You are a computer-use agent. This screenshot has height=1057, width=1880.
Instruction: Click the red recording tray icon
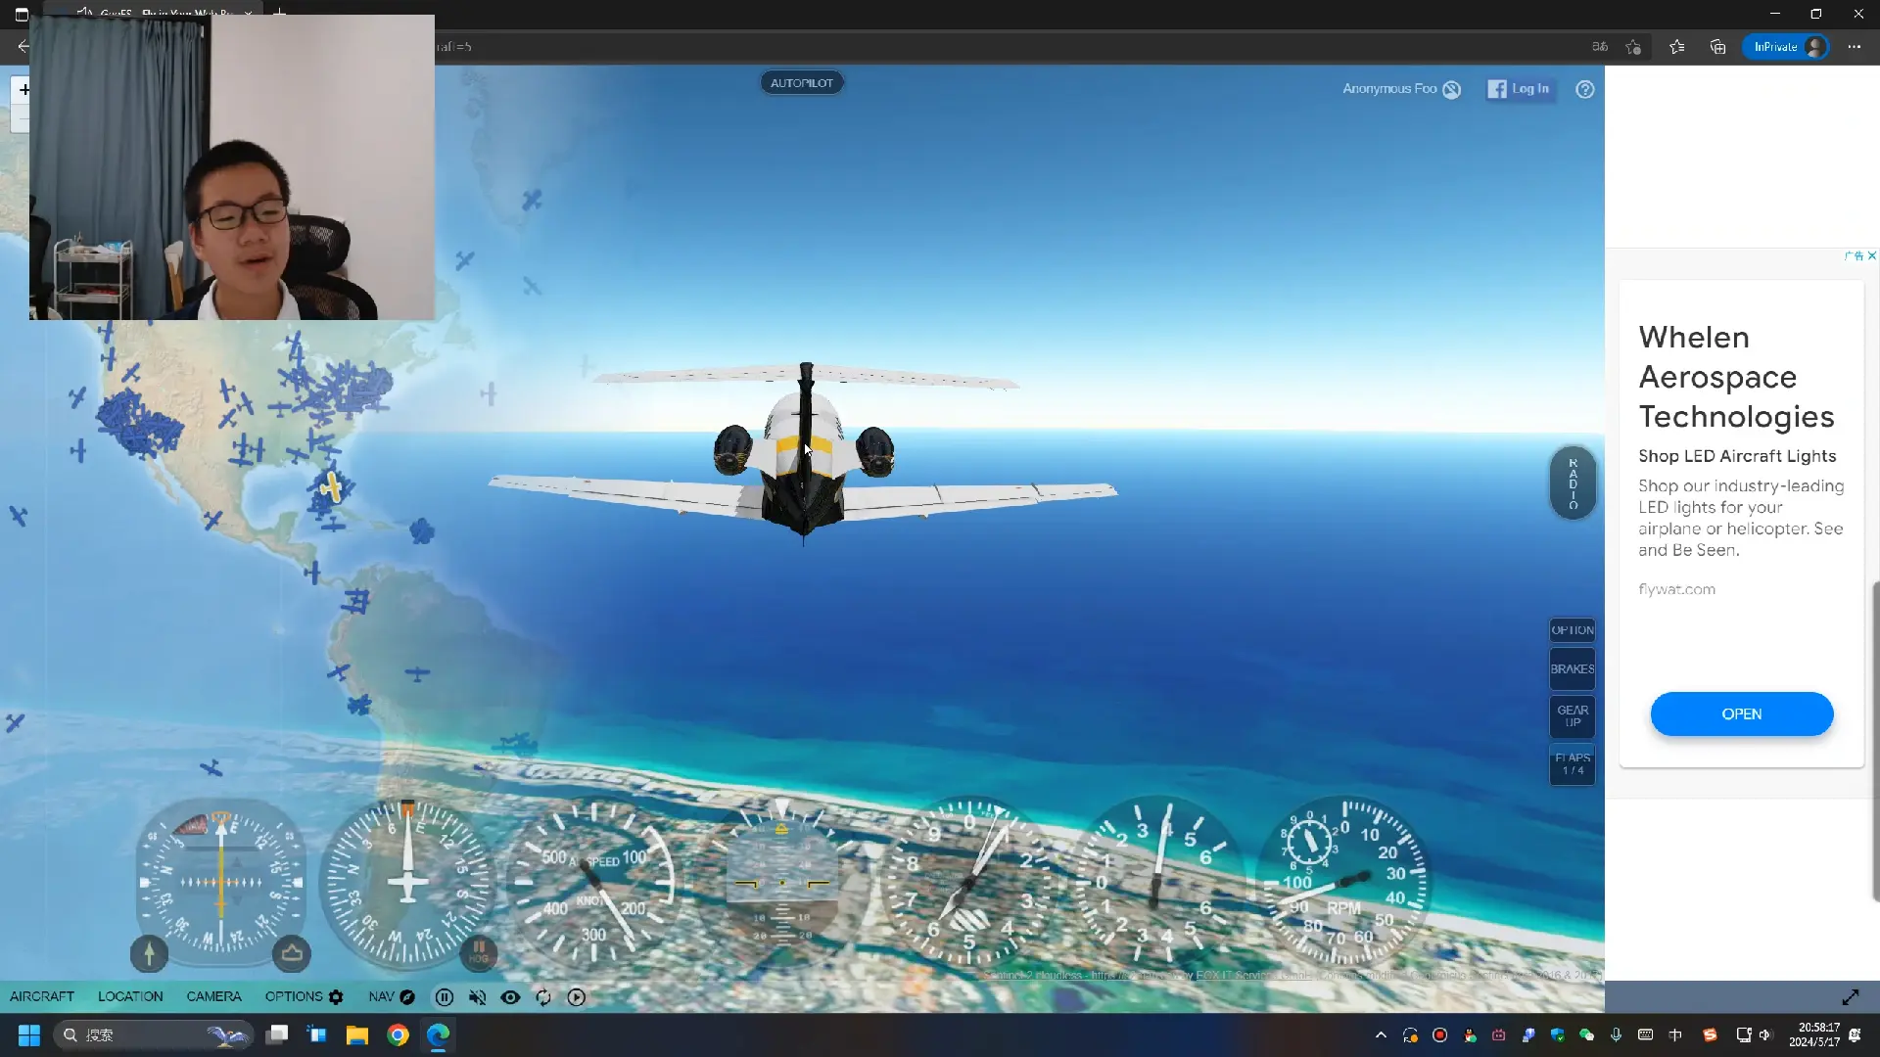tap(1439, 1034)
